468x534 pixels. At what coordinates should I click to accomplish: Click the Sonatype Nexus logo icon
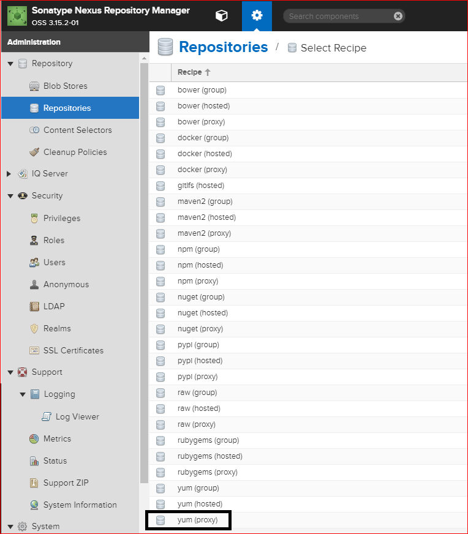[17, 16]
